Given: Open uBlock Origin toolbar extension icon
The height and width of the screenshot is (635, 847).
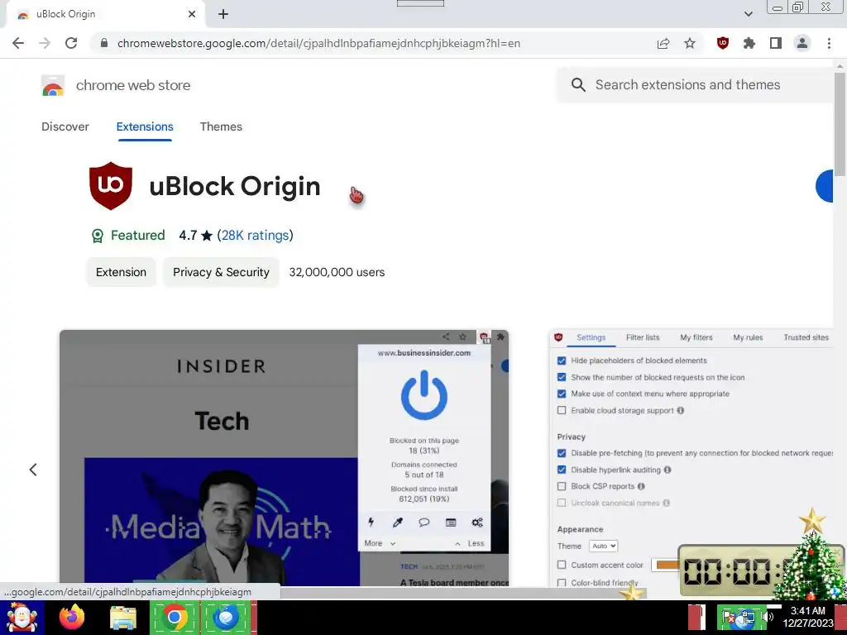Looking at the screenshot, I should tap(723, 43).
